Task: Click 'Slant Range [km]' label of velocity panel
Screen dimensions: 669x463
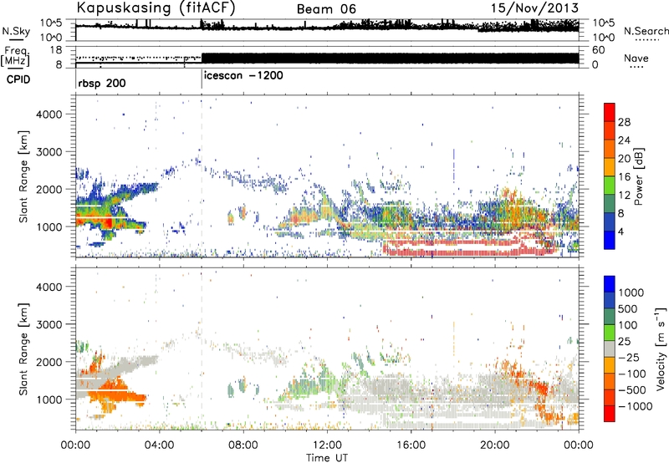Action: 23,349
